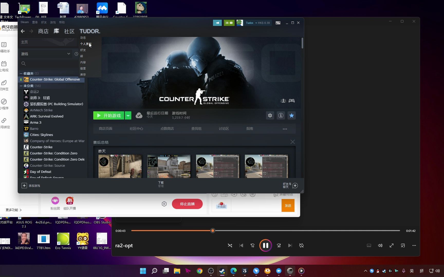The width and height of the screenshot is (444, 277).
Task: Switch media player to full screen
Action: pyautogui.click(x=392, y=245)
